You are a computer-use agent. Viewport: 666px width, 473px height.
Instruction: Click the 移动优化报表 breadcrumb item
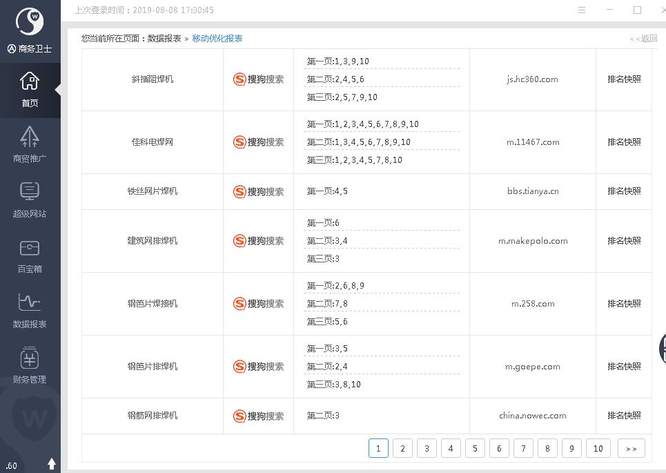217,39
